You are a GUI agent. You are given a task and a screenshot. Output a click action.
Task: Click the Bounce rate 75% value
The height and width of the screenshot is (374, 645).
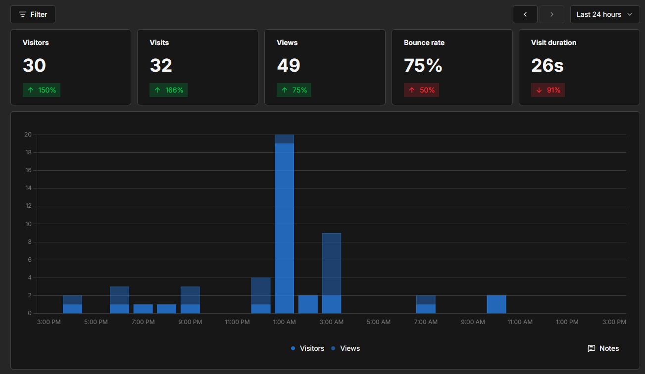pos(423,66)
